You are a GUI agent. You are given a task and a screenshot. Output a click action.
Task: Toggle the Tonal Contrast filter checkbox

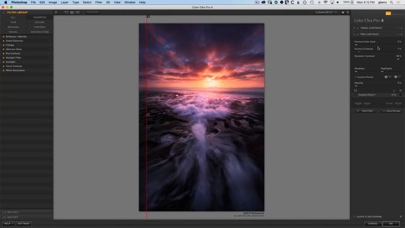(x=358, y=28)
